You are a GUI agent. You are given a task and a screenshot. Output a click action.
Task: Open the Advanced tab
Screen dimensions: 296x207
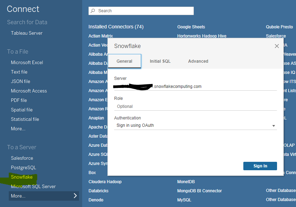(198, 61)
